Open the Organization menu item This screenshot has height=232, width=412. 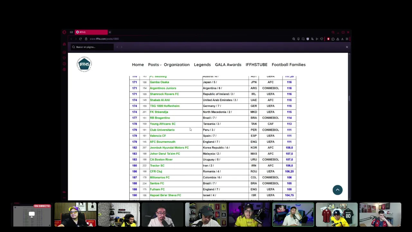click(177, 64)
